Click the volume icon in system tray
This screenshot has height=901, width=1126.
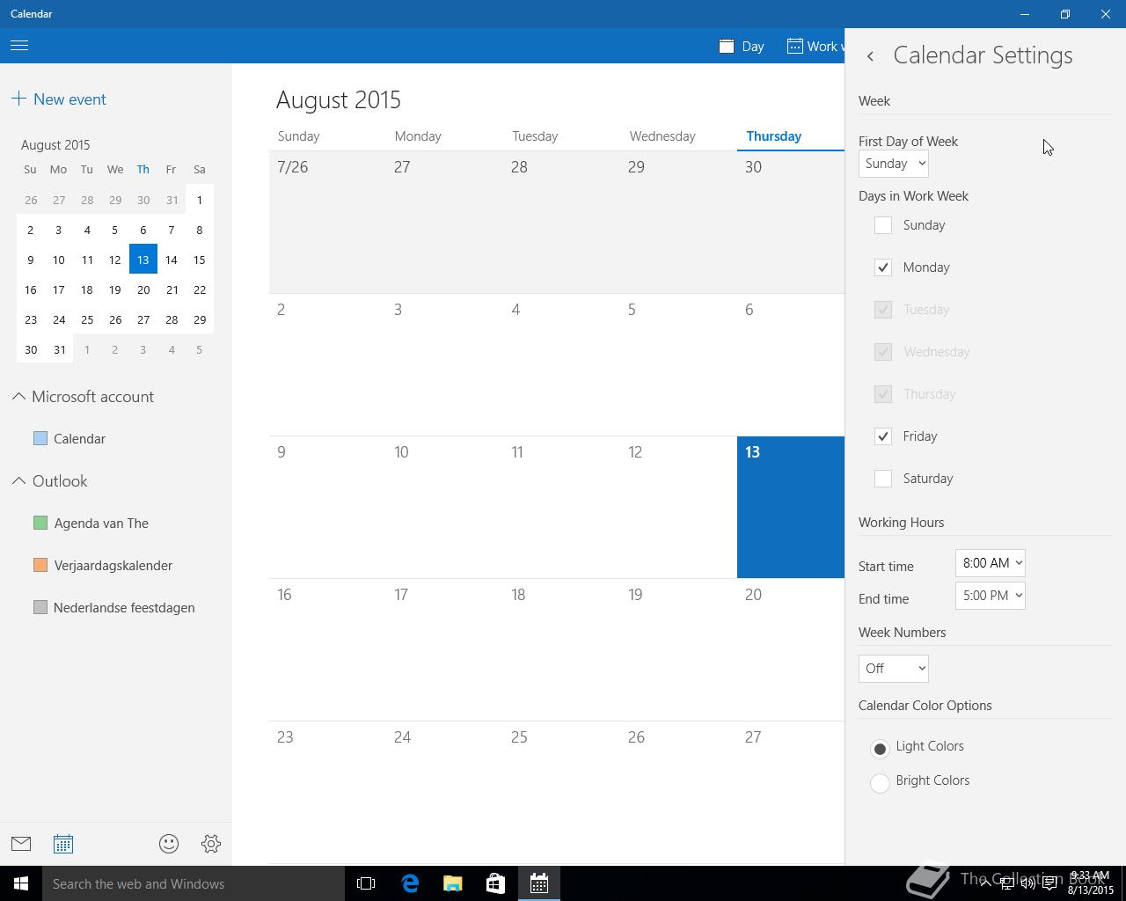pyautogui.click(x=1027, y=883)
